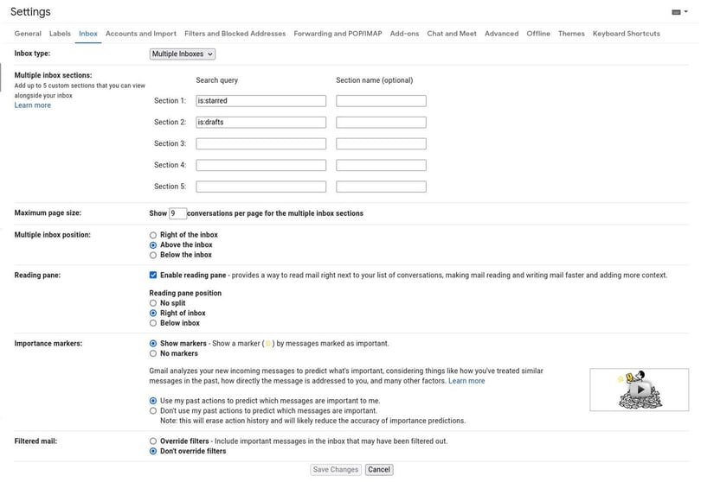Image resolution: width=701 pixels, height=482 pixels.
Task: Click Section 2 search query field
Action: pos(261,123)
